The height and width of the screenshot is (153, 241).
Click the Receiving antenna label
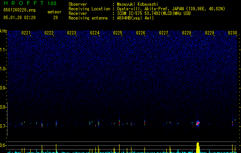click(x=88, y=18)
